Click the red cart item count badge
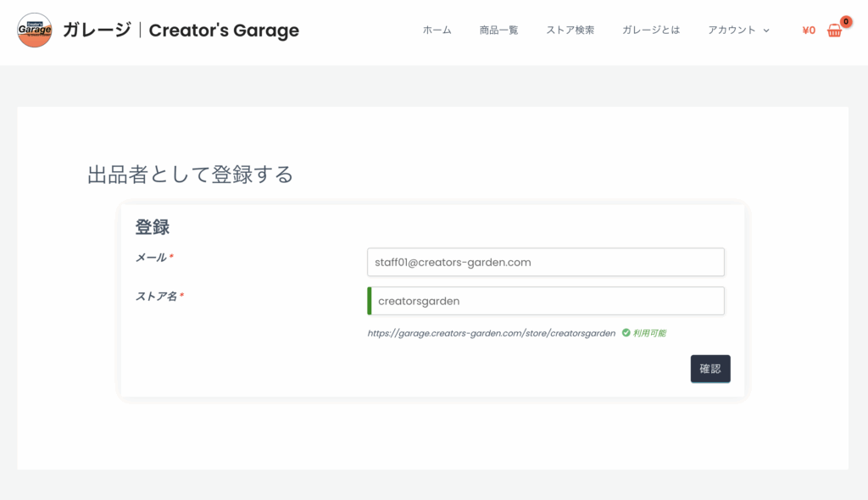The height and width of the screenshot is (500, 868). [x=845, y=21]
